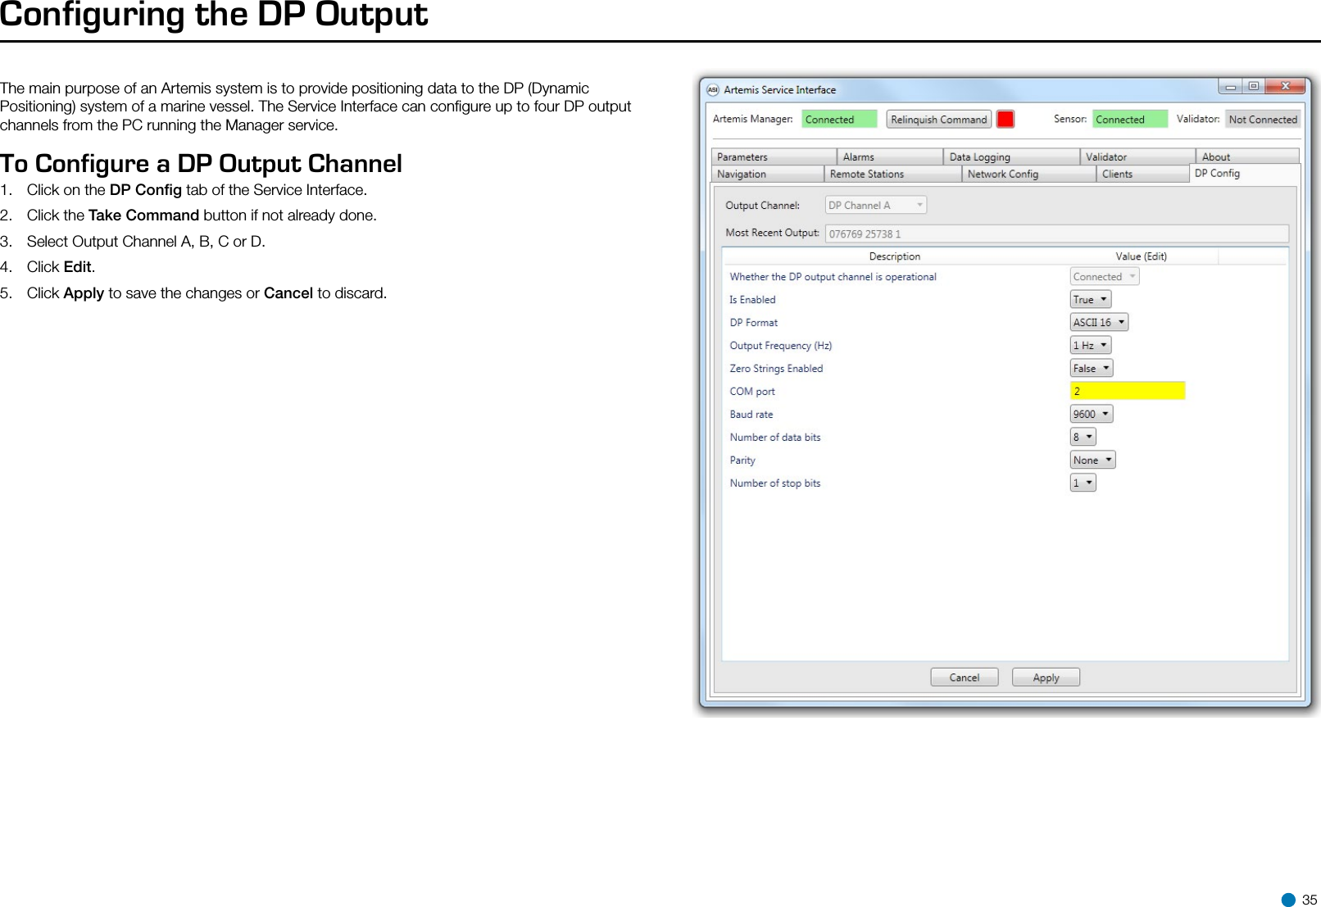The width and height of the screenshot is (1321, 907).
Task: Click the 'Is Enabled' description label
Action: 752,300
